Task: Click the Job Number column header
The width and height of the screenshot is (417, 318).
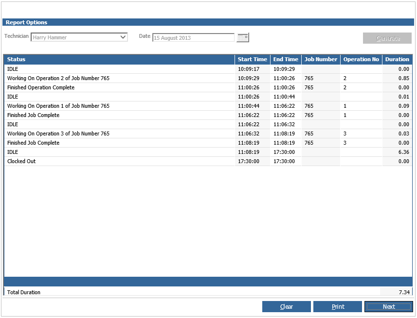Action: point(321,59)
